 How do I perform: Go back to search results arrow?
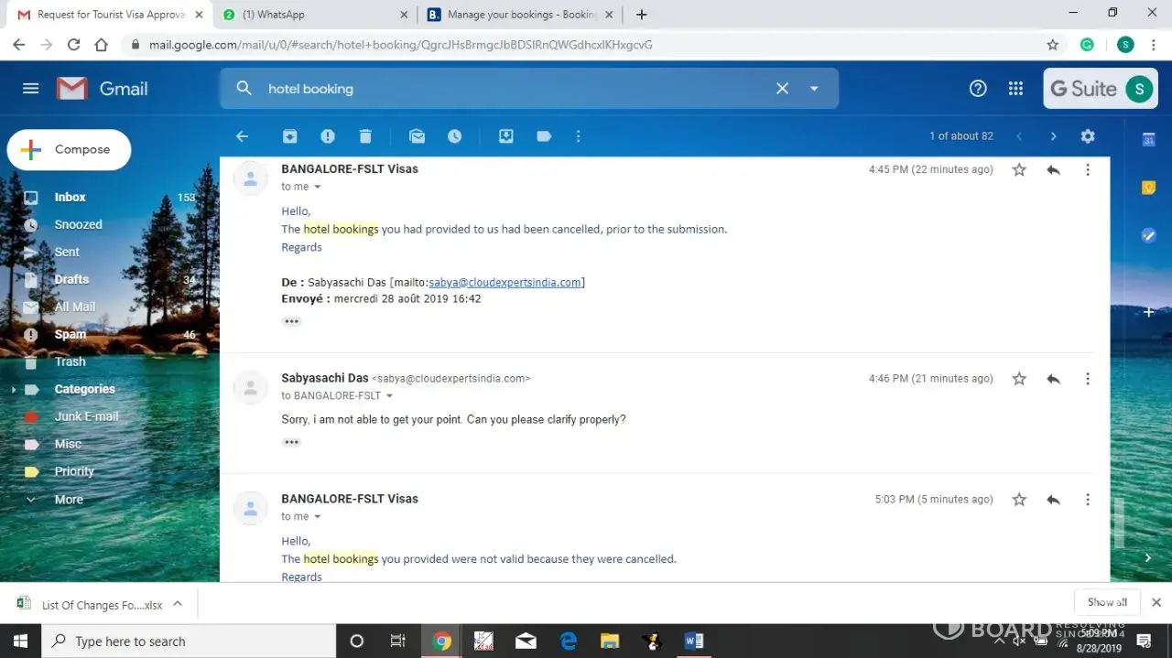[242, 136]
